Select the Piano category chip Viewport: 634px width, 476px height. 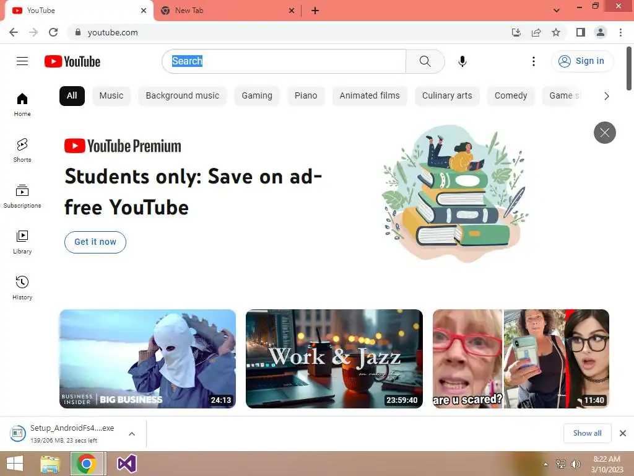pos(306,96)
